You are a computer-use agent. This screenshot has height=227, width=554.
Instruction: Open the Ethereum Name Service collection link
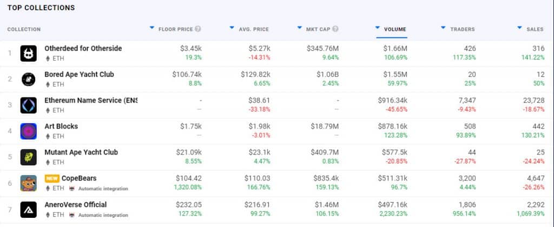pos(91,101)
